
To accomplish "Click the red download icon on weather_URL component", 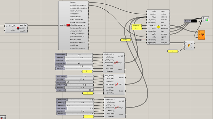I will (x=18, y=28).
